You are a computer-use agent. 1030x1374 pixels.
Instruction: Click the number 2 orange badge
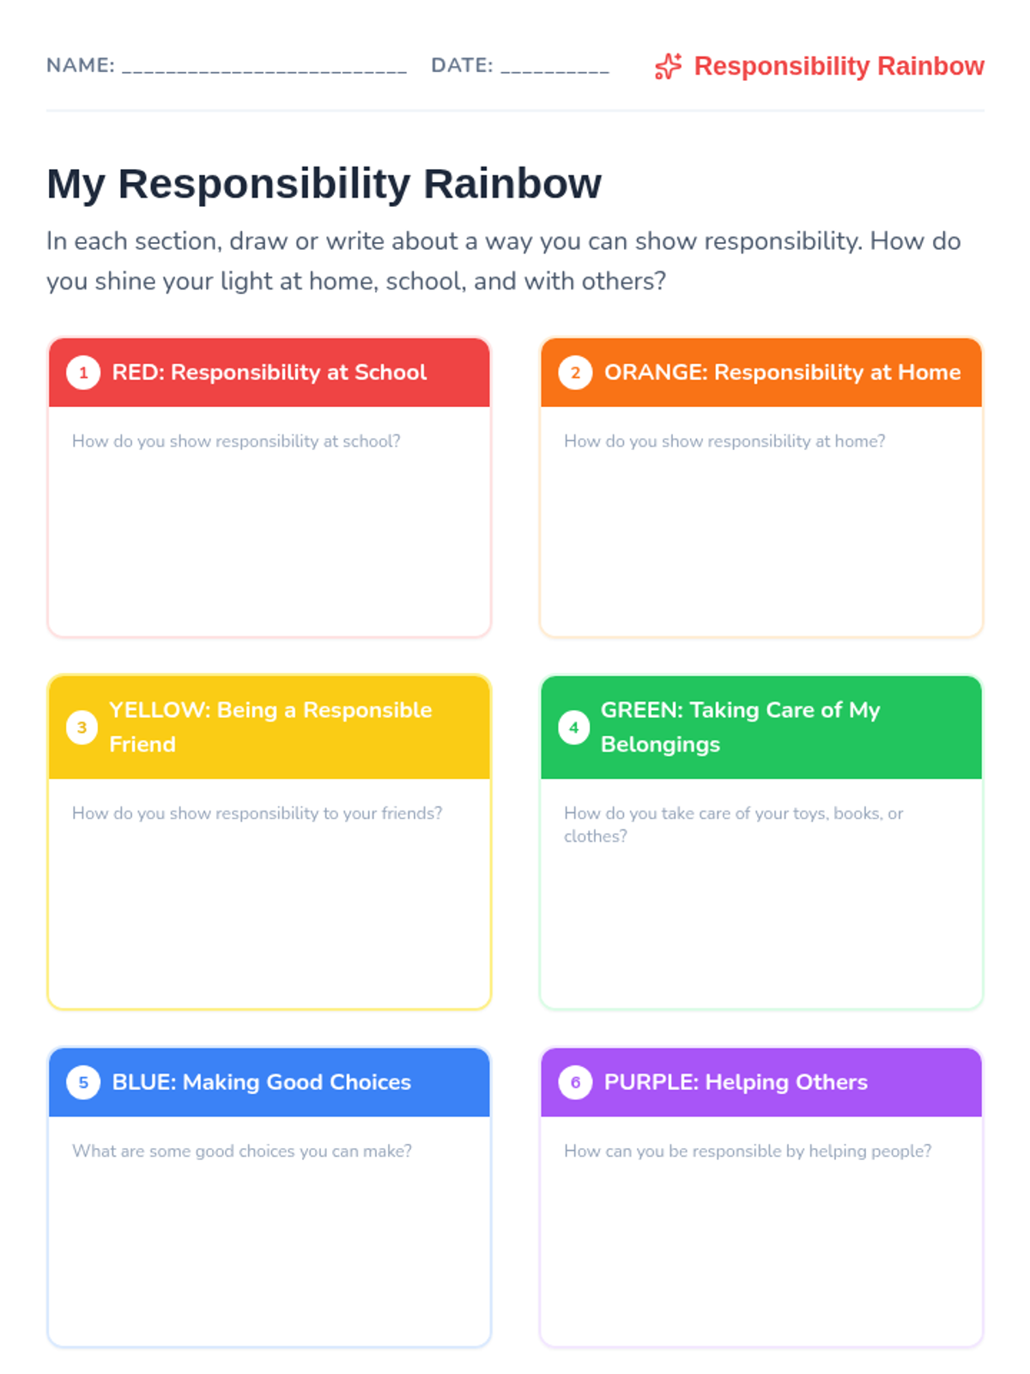tap(575, 373)
